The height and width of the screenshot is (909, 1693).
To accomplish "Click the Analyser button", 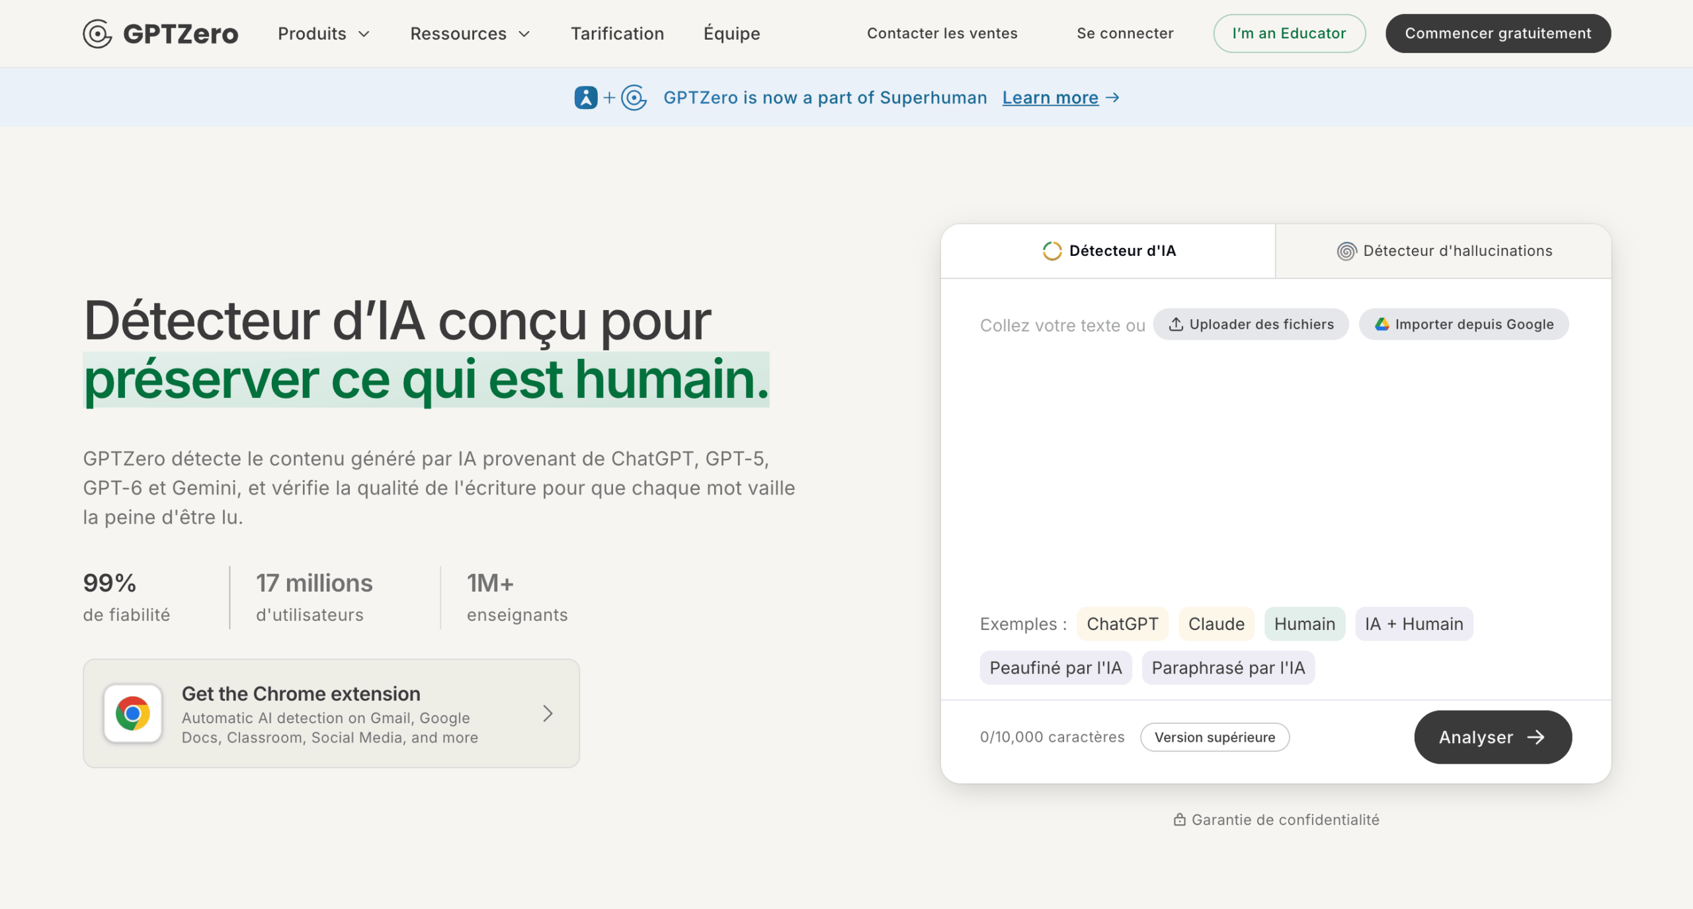I will 1493,737.
